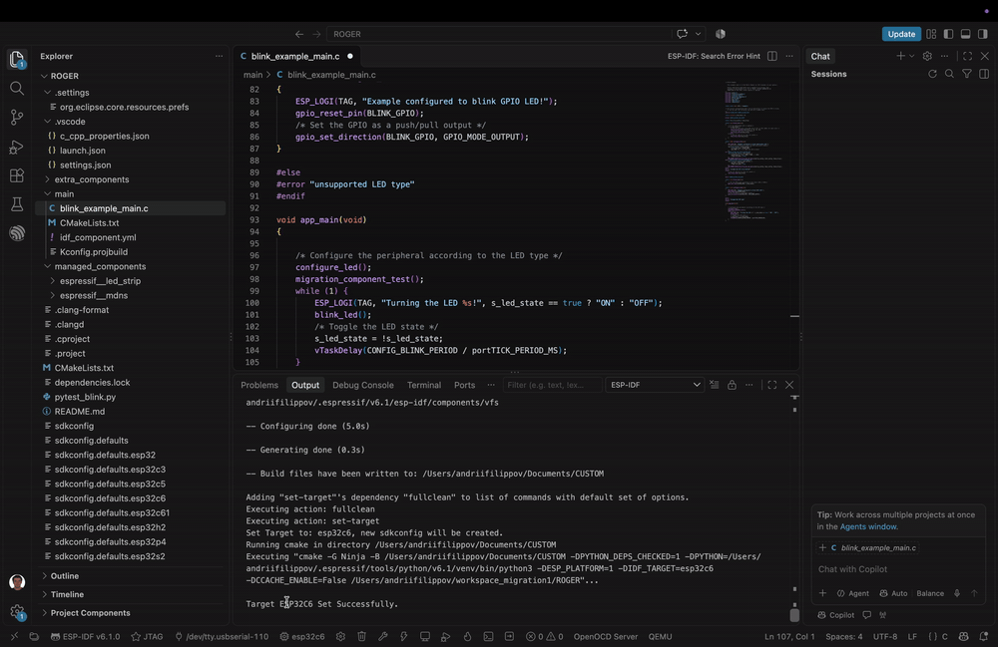Expand the extra_components folder
Viewport: 998px width, 647px height.
point(91,179)
